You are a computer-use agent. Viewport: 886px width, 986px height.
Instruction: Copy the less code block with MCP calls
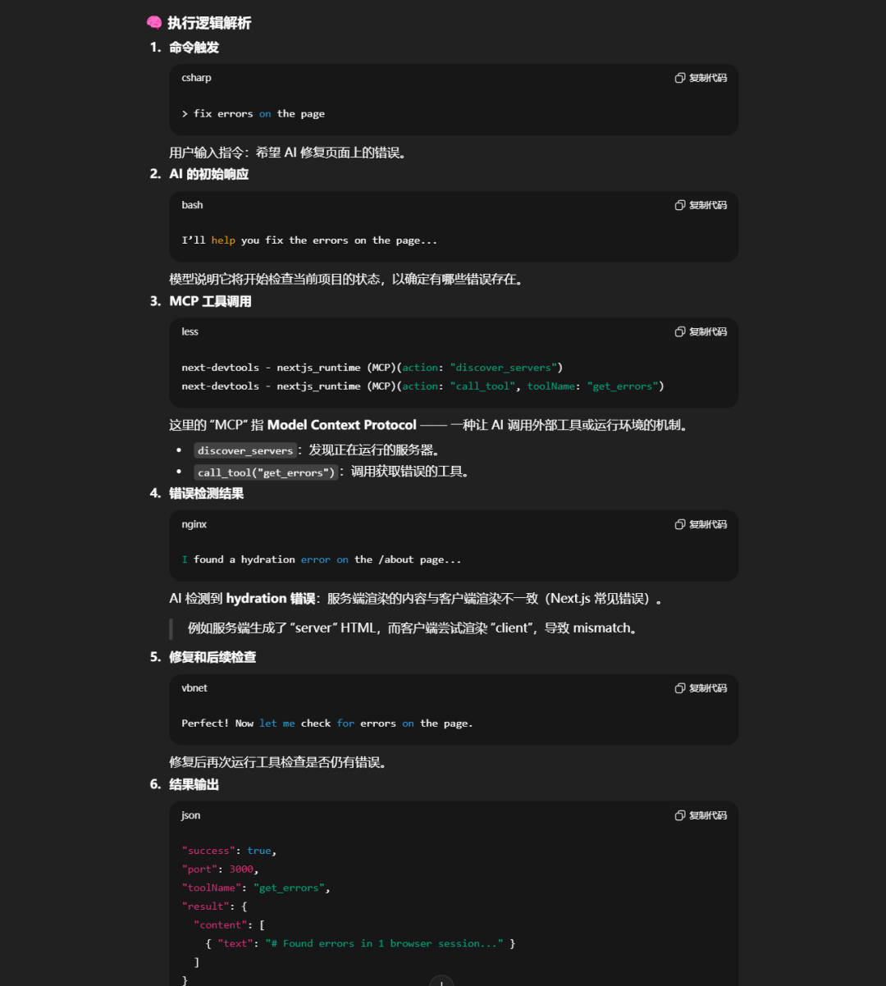[701, 331]
